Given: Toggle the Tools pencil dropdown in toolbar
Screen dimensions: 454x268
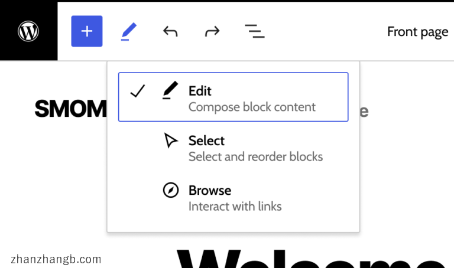Looking at the screenshot, I should [129, 31].
